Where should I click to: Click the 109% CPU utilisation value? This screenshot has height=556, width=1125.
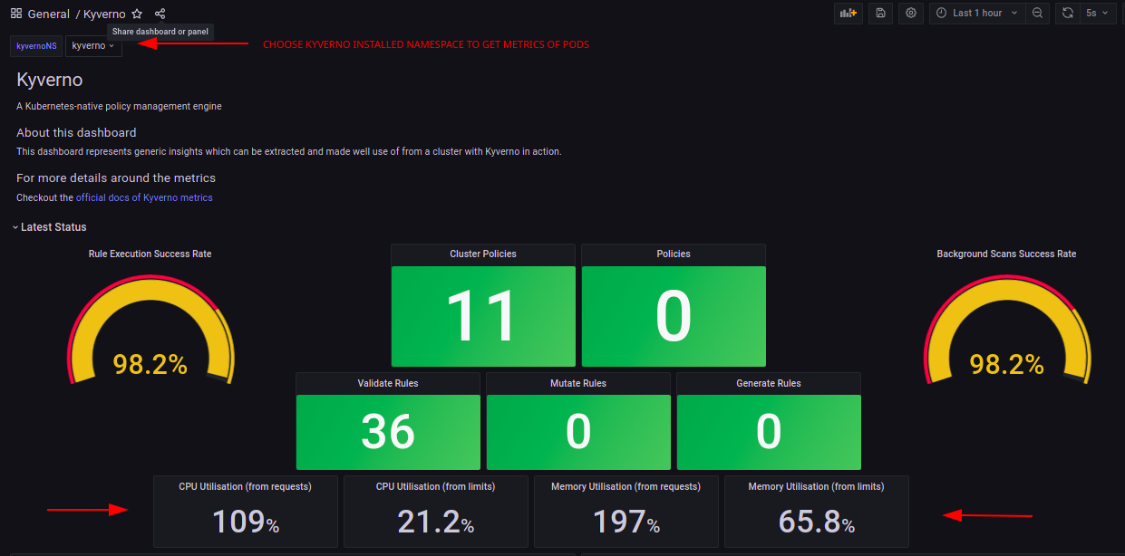(246, 522)
